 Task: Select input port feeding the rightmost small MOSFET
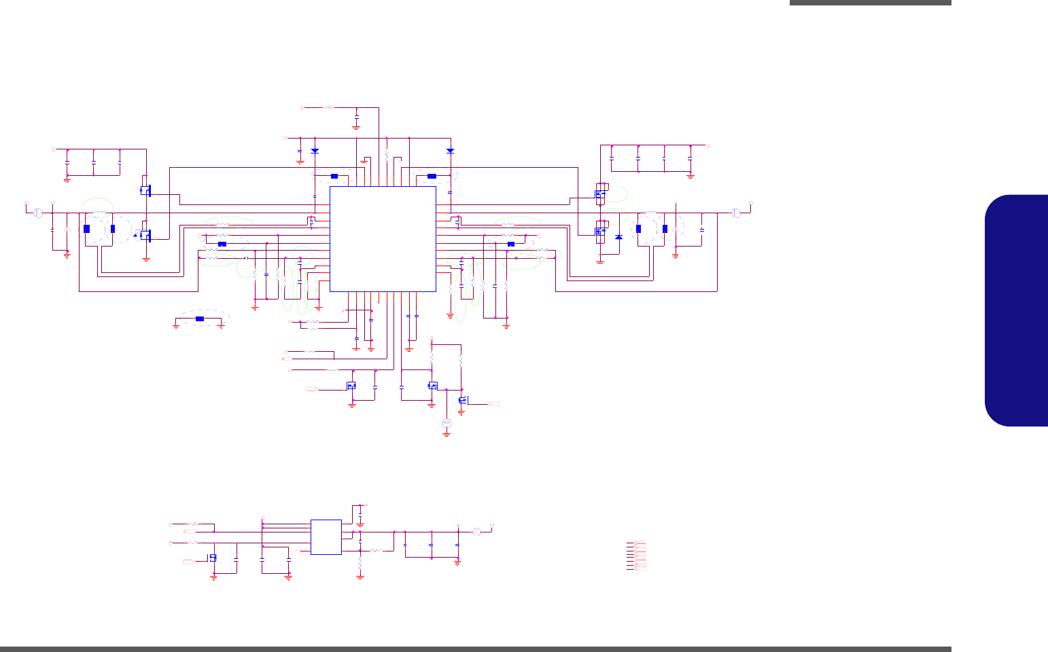[494, 404]
